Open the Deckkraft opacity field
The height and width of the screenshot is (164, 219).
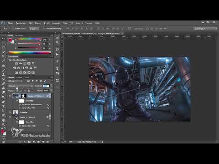click(x=46, y=86)
